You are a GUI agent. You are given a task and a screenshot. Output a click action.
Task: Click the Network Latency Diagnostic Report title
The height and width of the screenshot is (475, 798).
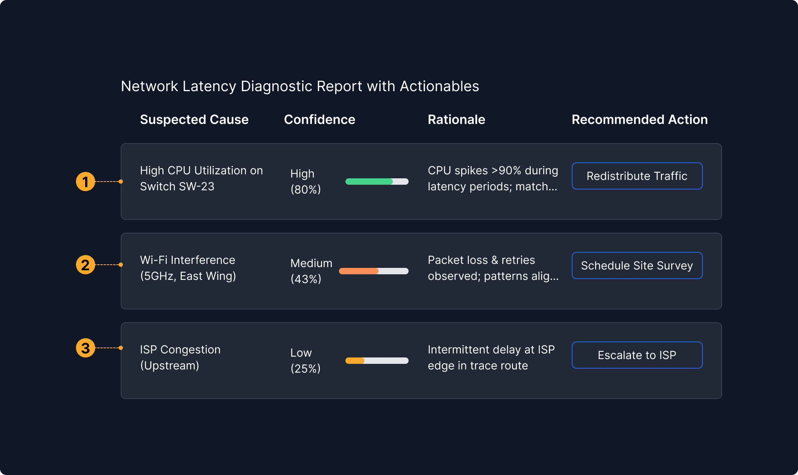[300, 86]
